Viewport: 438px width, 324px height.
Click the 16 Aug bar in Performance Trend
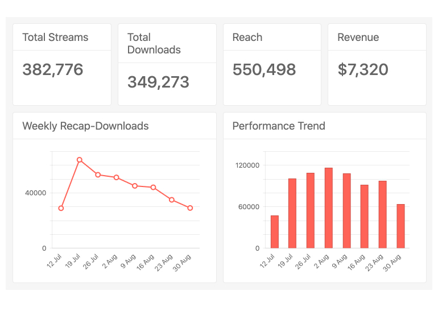(x=364, y=216)
